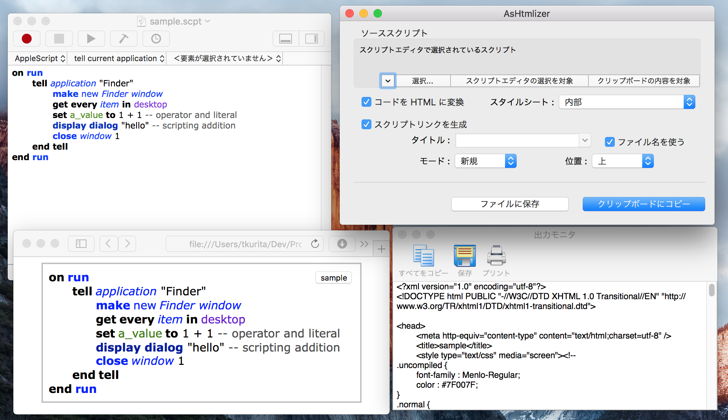Select the AppleScript language popup

[x=40, y=58]
